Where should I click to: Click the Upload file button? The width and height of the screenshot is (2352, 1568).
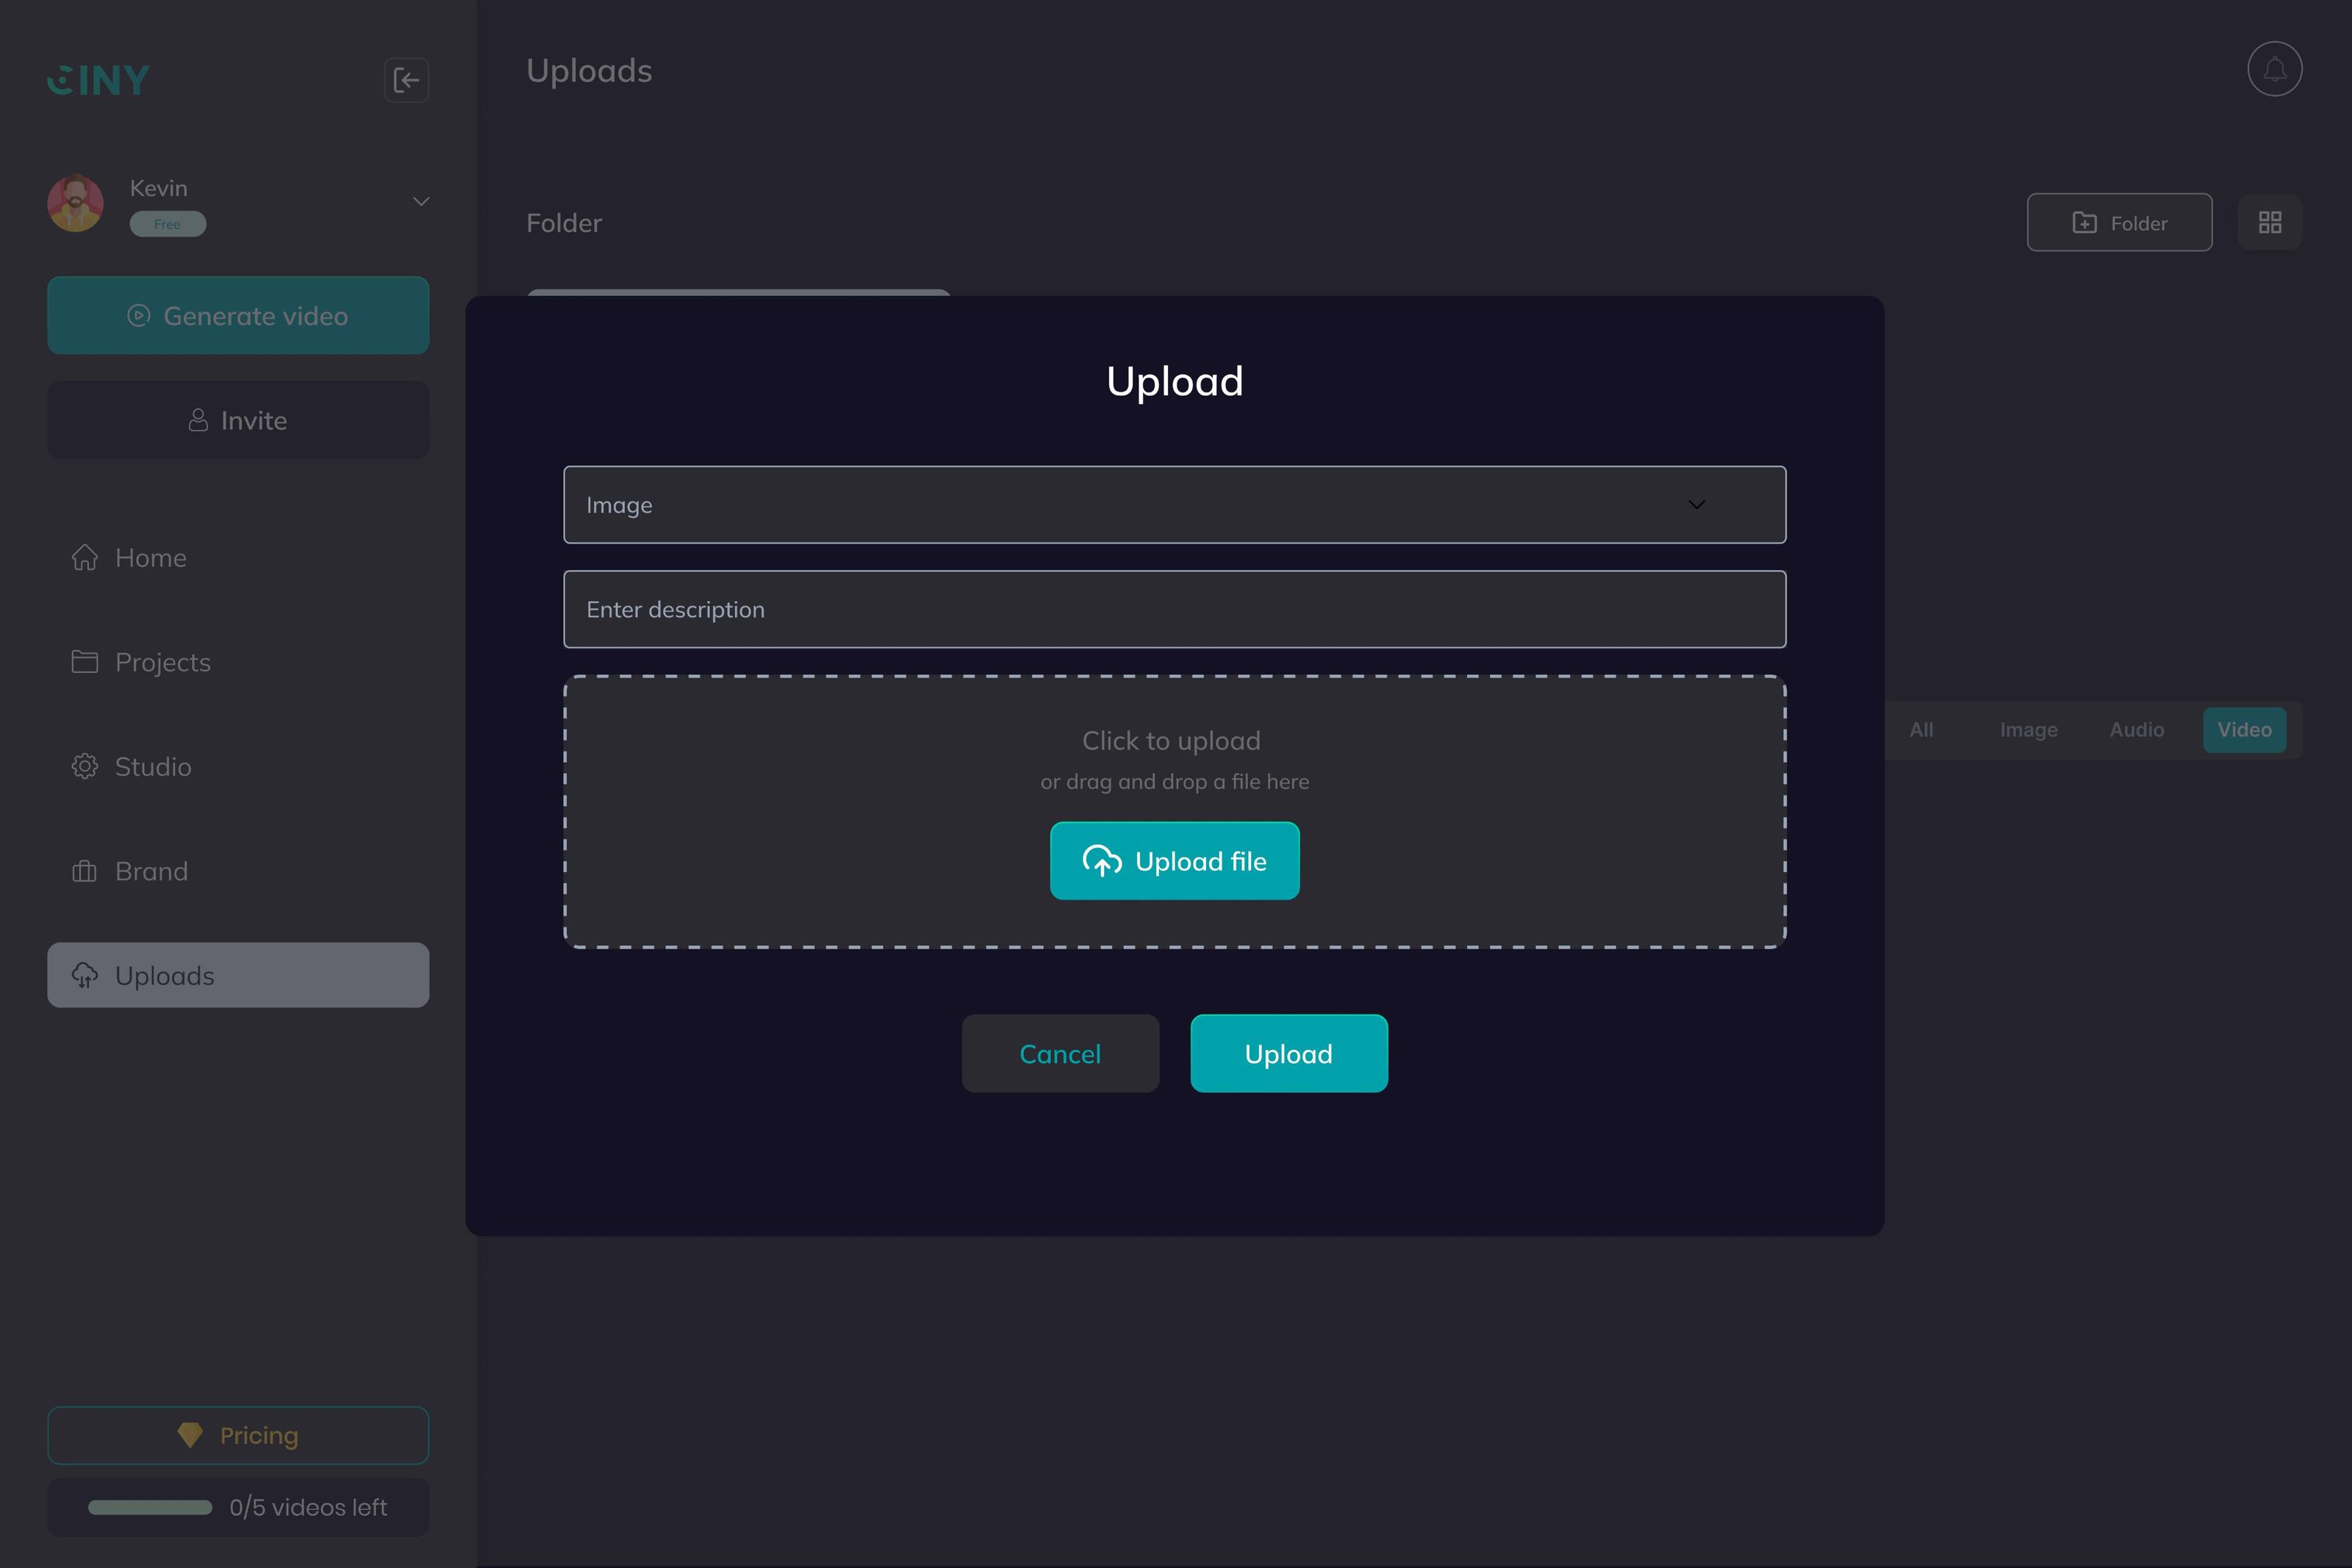pyautogui.click(x=1174, y=860)
